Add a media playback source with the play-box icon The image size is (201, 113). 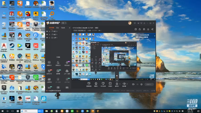coord(110,84)
